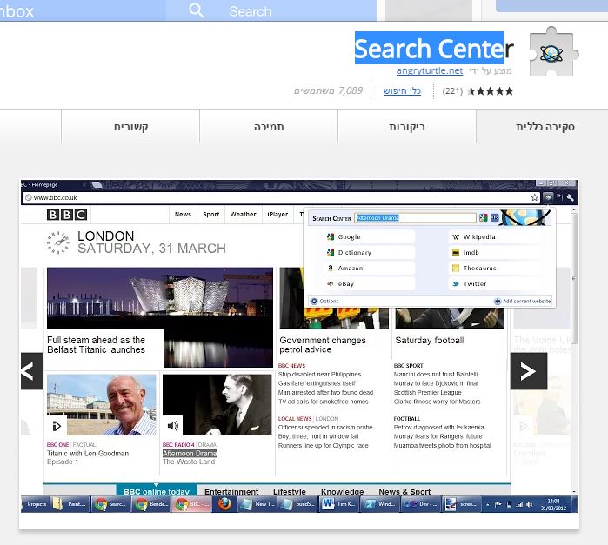
Task: Choose the Amazon search option
Action: 371,268
